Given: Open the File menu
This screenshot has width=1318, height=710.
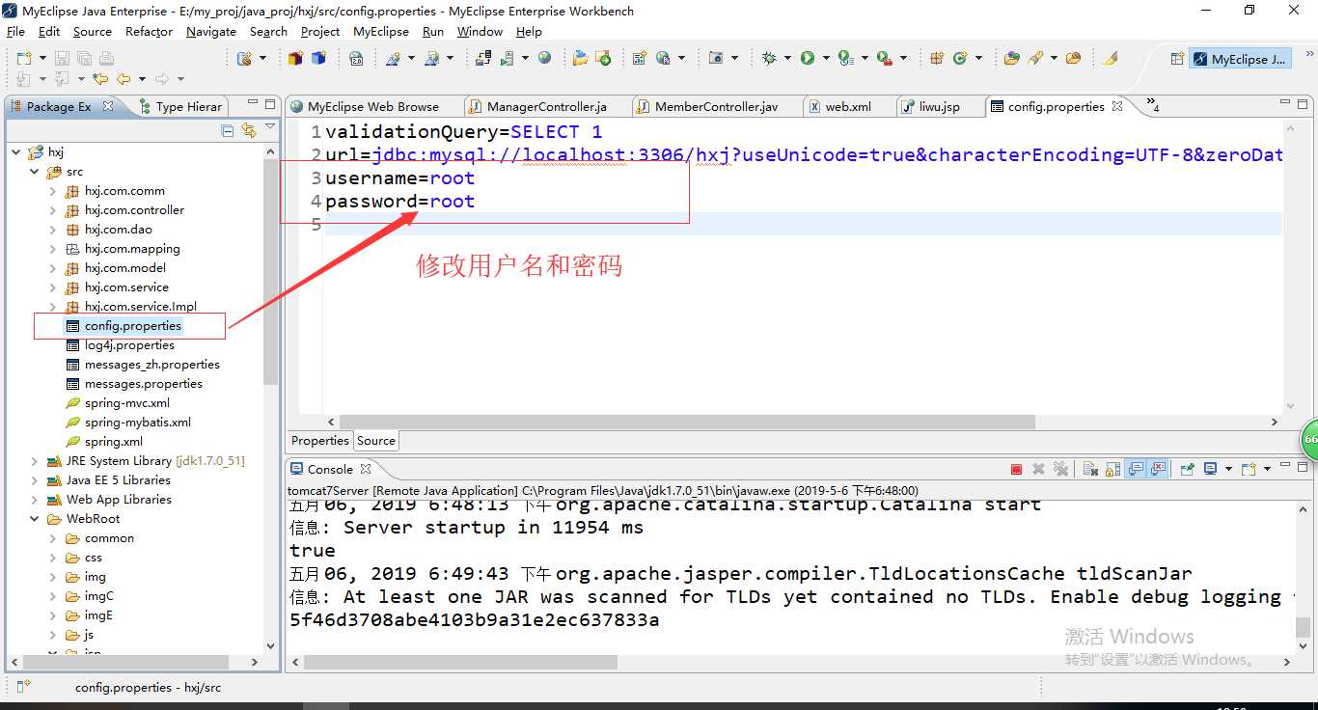Looking at the screenshot, I should [16, 31].
